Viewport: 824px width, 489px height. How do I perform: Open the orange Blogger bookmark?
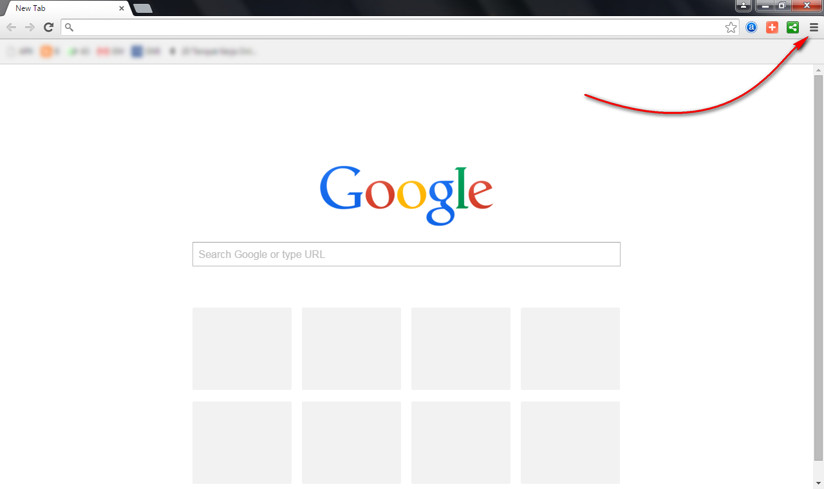click(50, 51)
